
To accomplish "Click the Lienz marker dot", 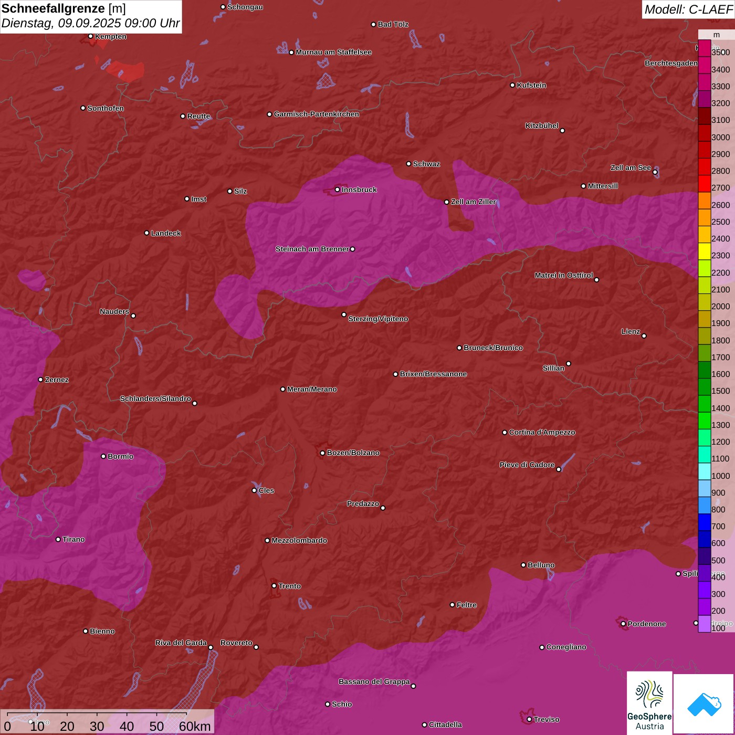I will (644, 336).
